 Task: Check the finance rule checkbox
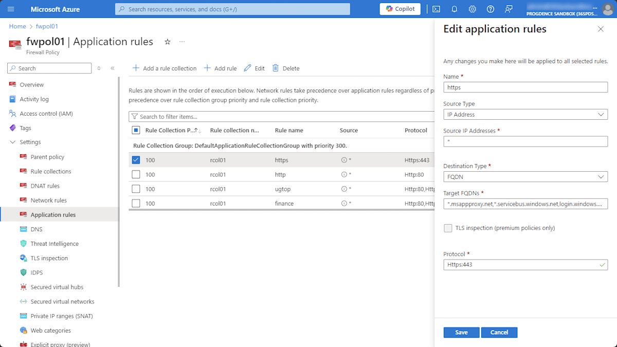click(x=136, y=203)
